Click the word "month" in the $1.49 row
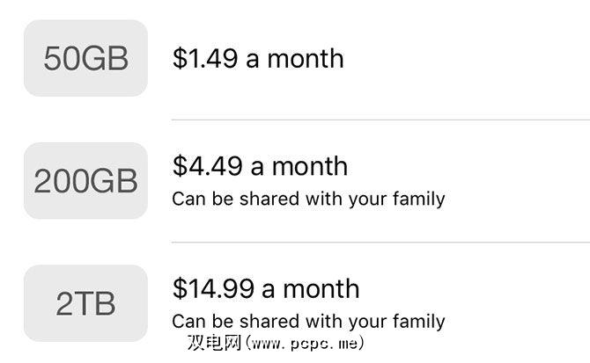Viewport: 590px width, 363px height. (306, 59)
